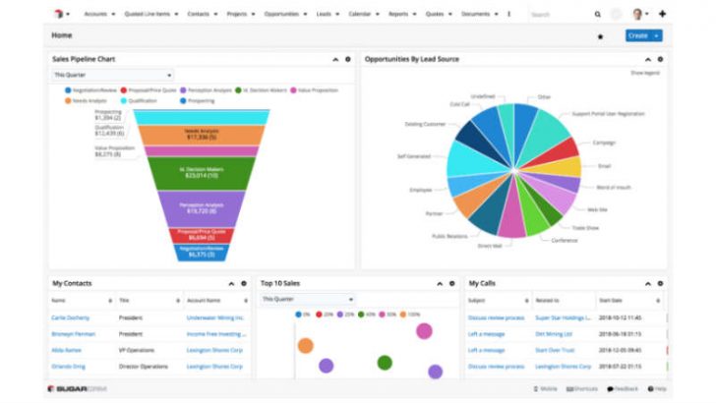Open the user profile avatar menu

pos(637,14)
